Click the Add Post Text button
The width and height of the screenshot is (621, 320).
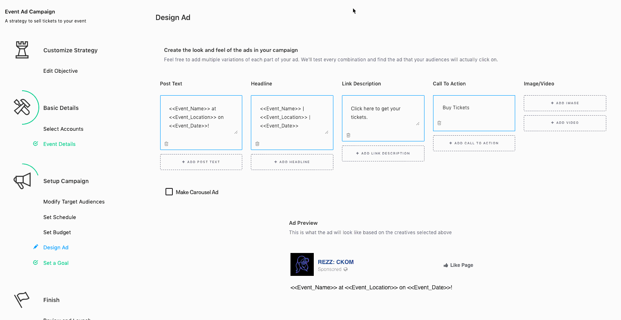point(201,162)
